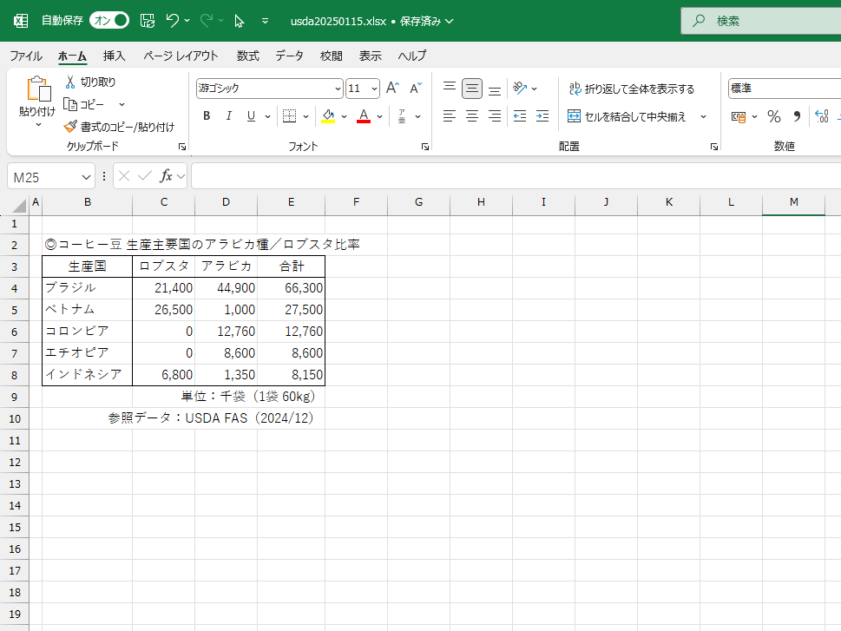Viewport: 841px width, 631px height.
Task: Click the Redo arrow icon
Action: (207, 20)
